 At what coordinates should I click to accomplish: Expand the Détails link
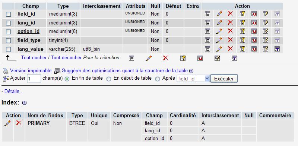point(14,92)
